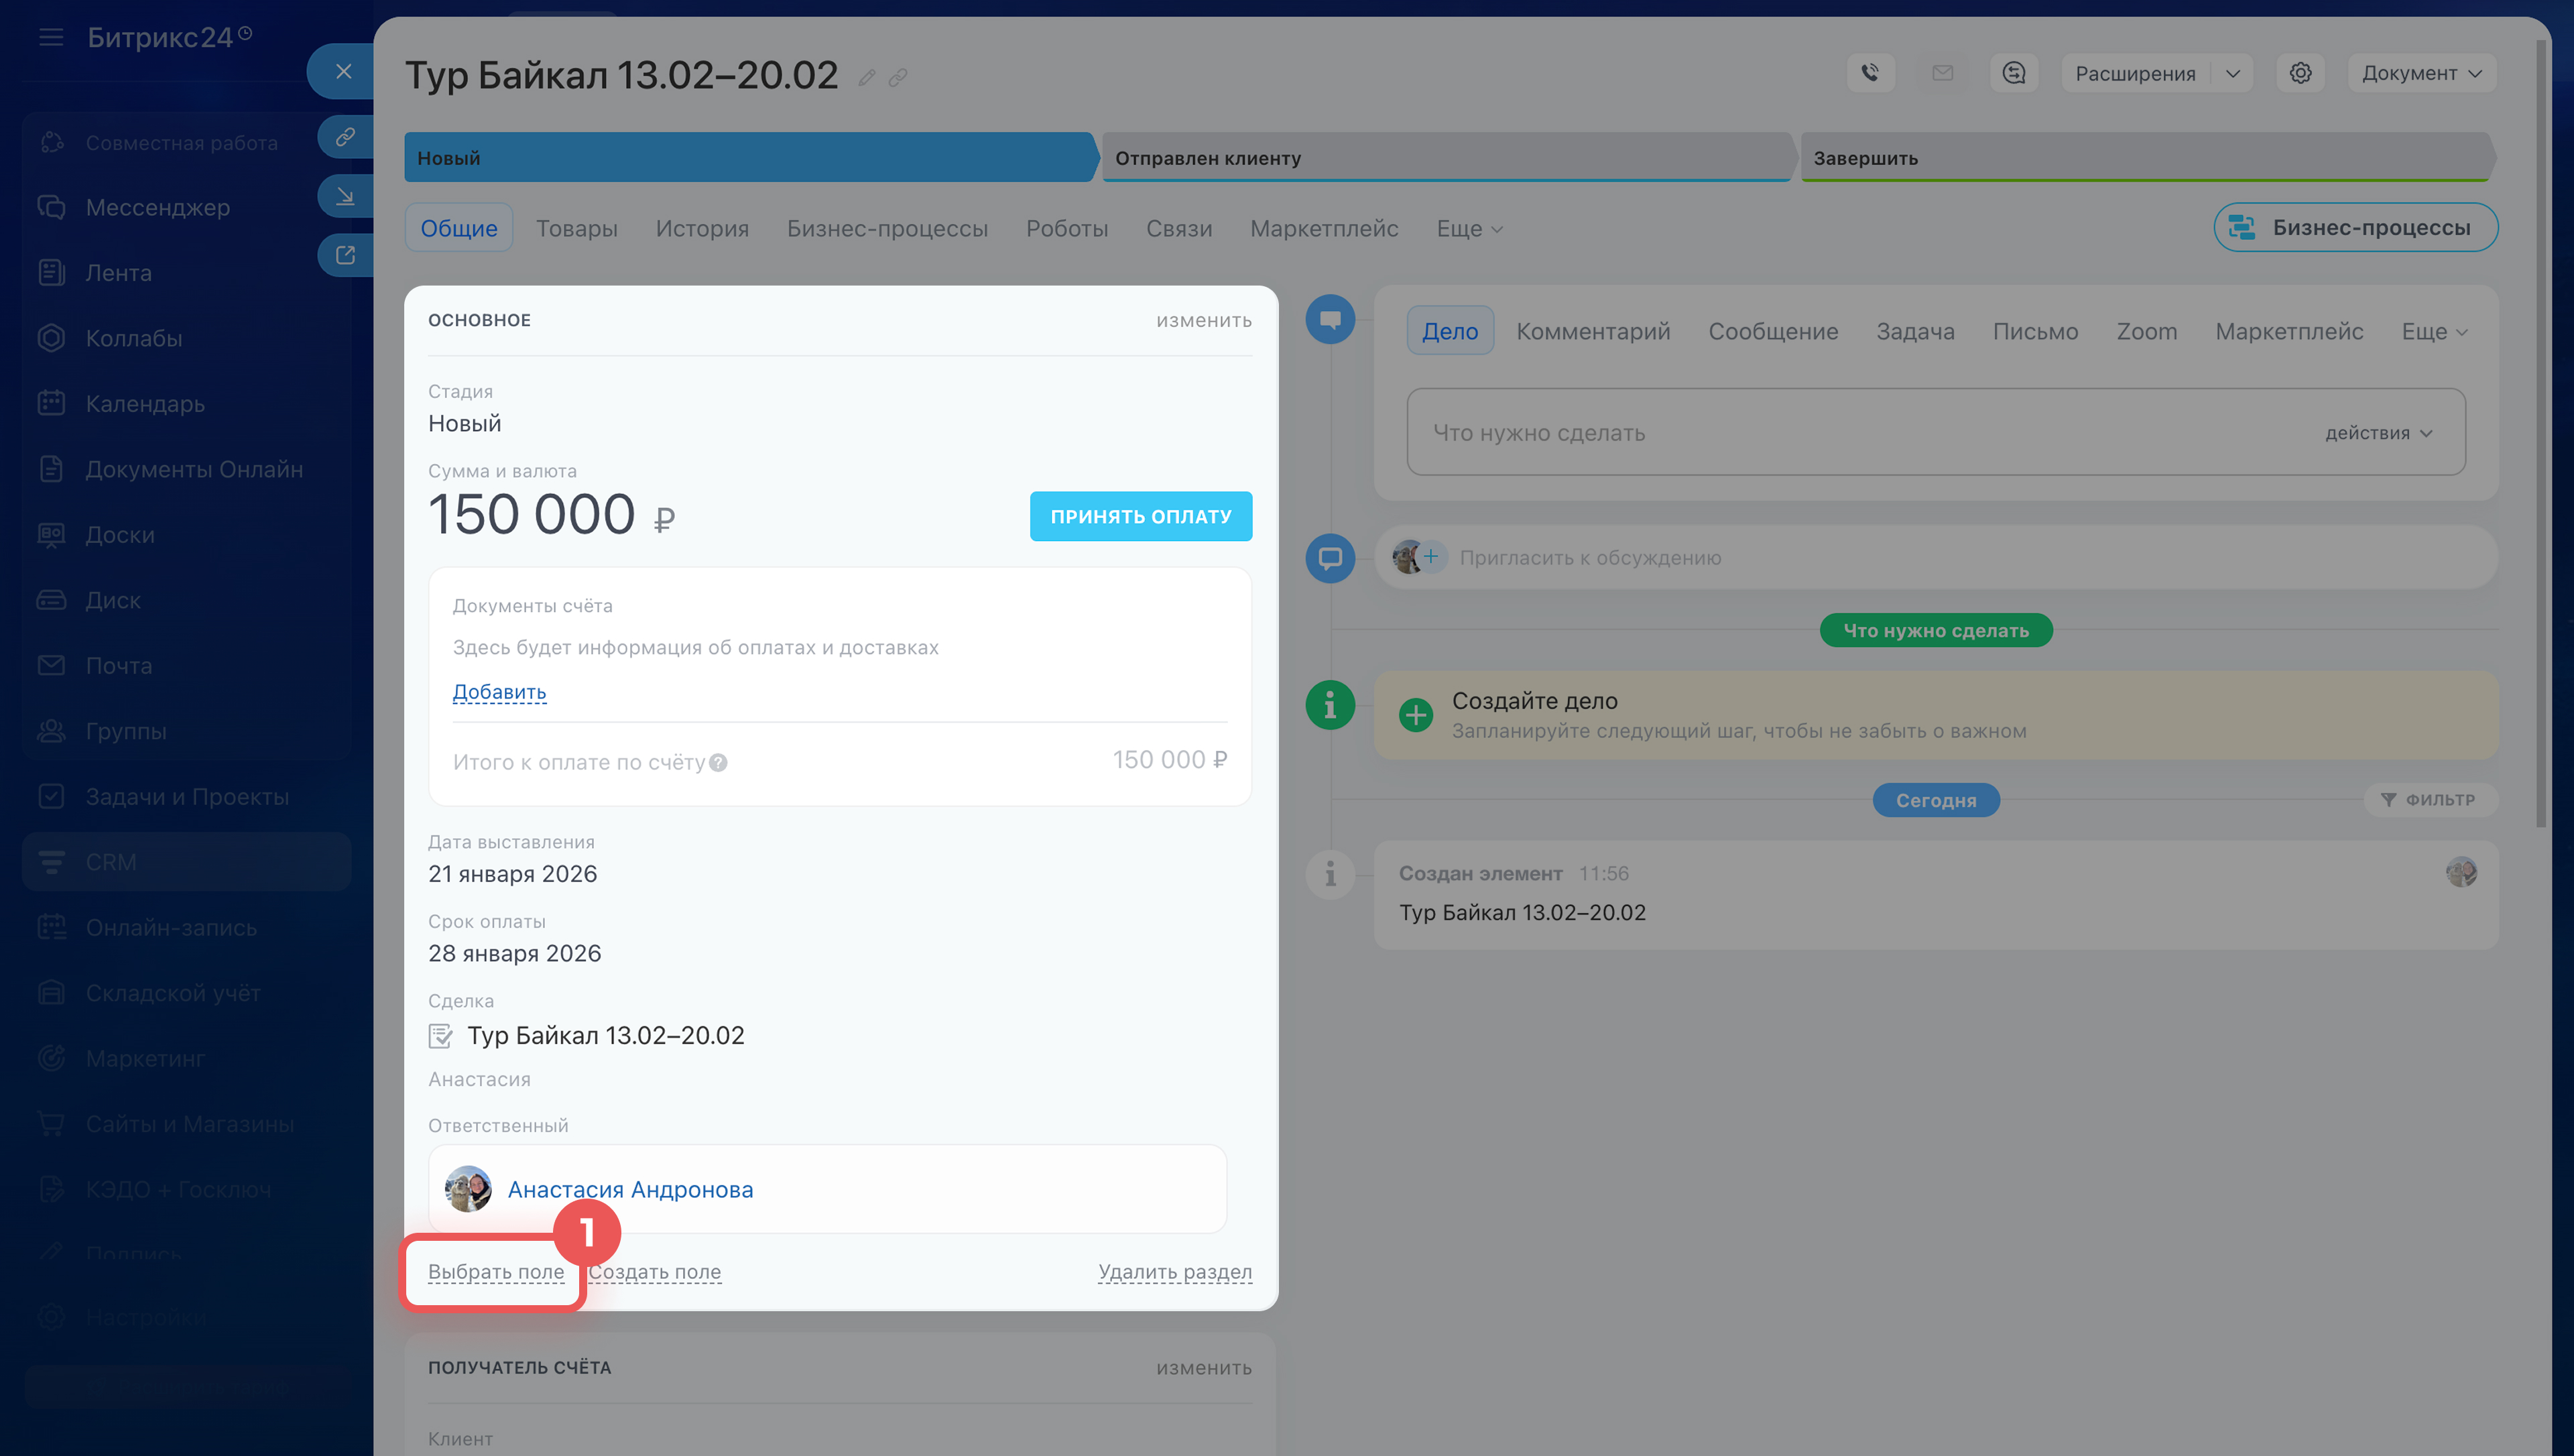Screen dimensions: 2574x1456
Task: Open the действия dropdown in deal field
Action: point(2378,433)
